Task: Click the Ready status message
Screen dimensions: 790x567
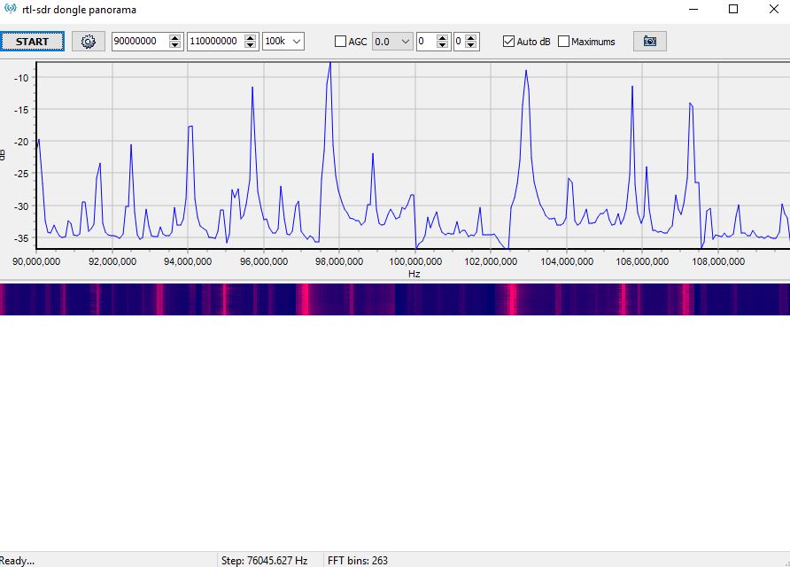Action: pyautogui.click(x=18, y=560)
